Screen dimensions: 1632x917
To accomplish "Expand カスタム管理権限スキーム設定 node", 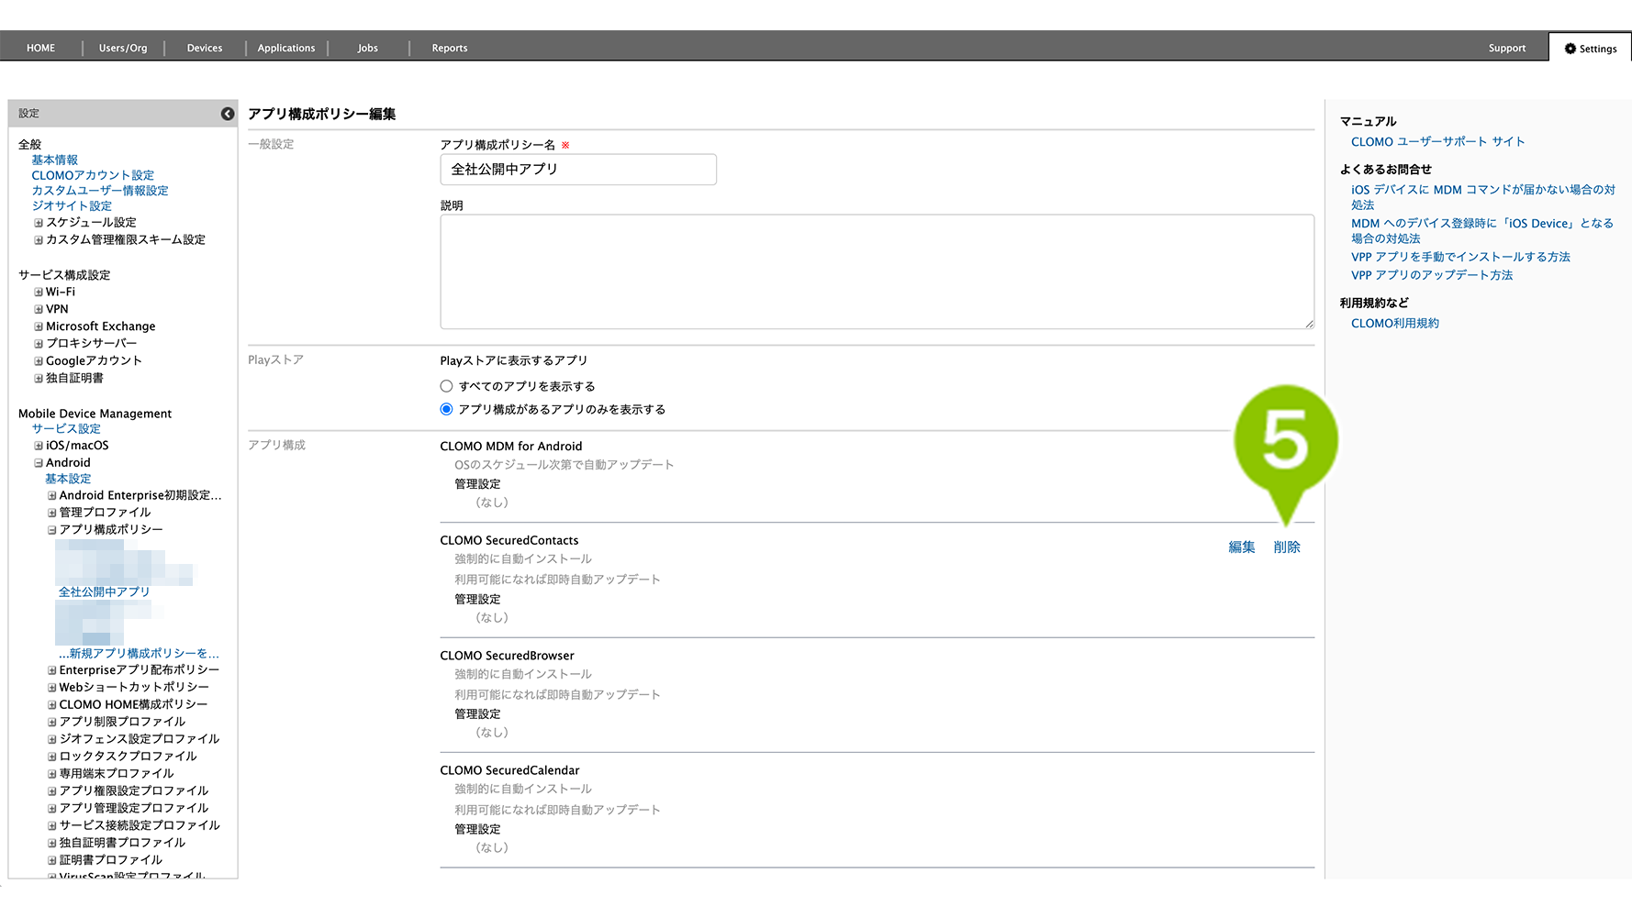I will tap(39, 240).
